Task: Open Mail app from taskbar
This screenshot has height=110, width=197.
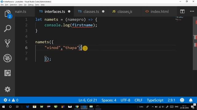Action: tap(70, 107)
